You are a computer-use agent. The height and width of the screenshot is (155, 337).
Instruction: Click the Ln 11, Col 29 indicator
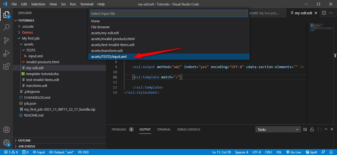pyautogui.click(x=222, y=152)
